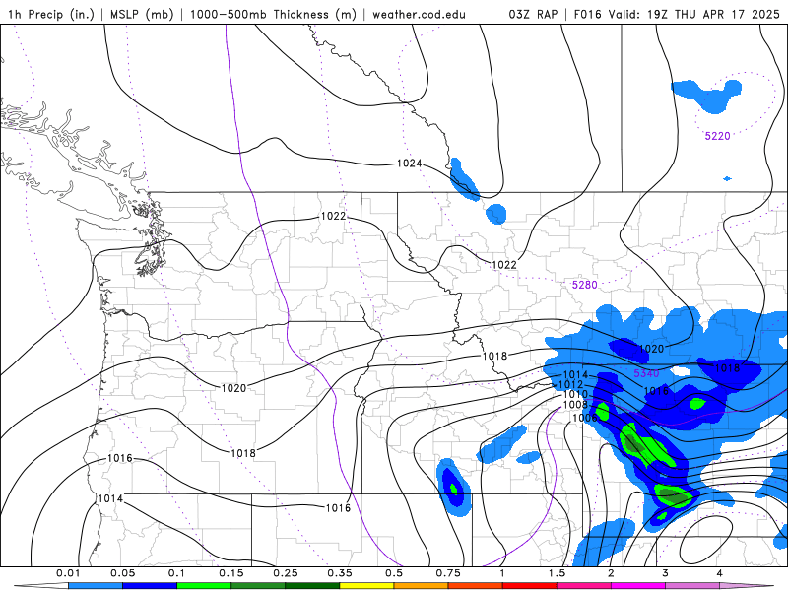This screenshot has height=591, width=788.
Task: Click the light purple 3 inch legend swatch
Action: [692, 586]
